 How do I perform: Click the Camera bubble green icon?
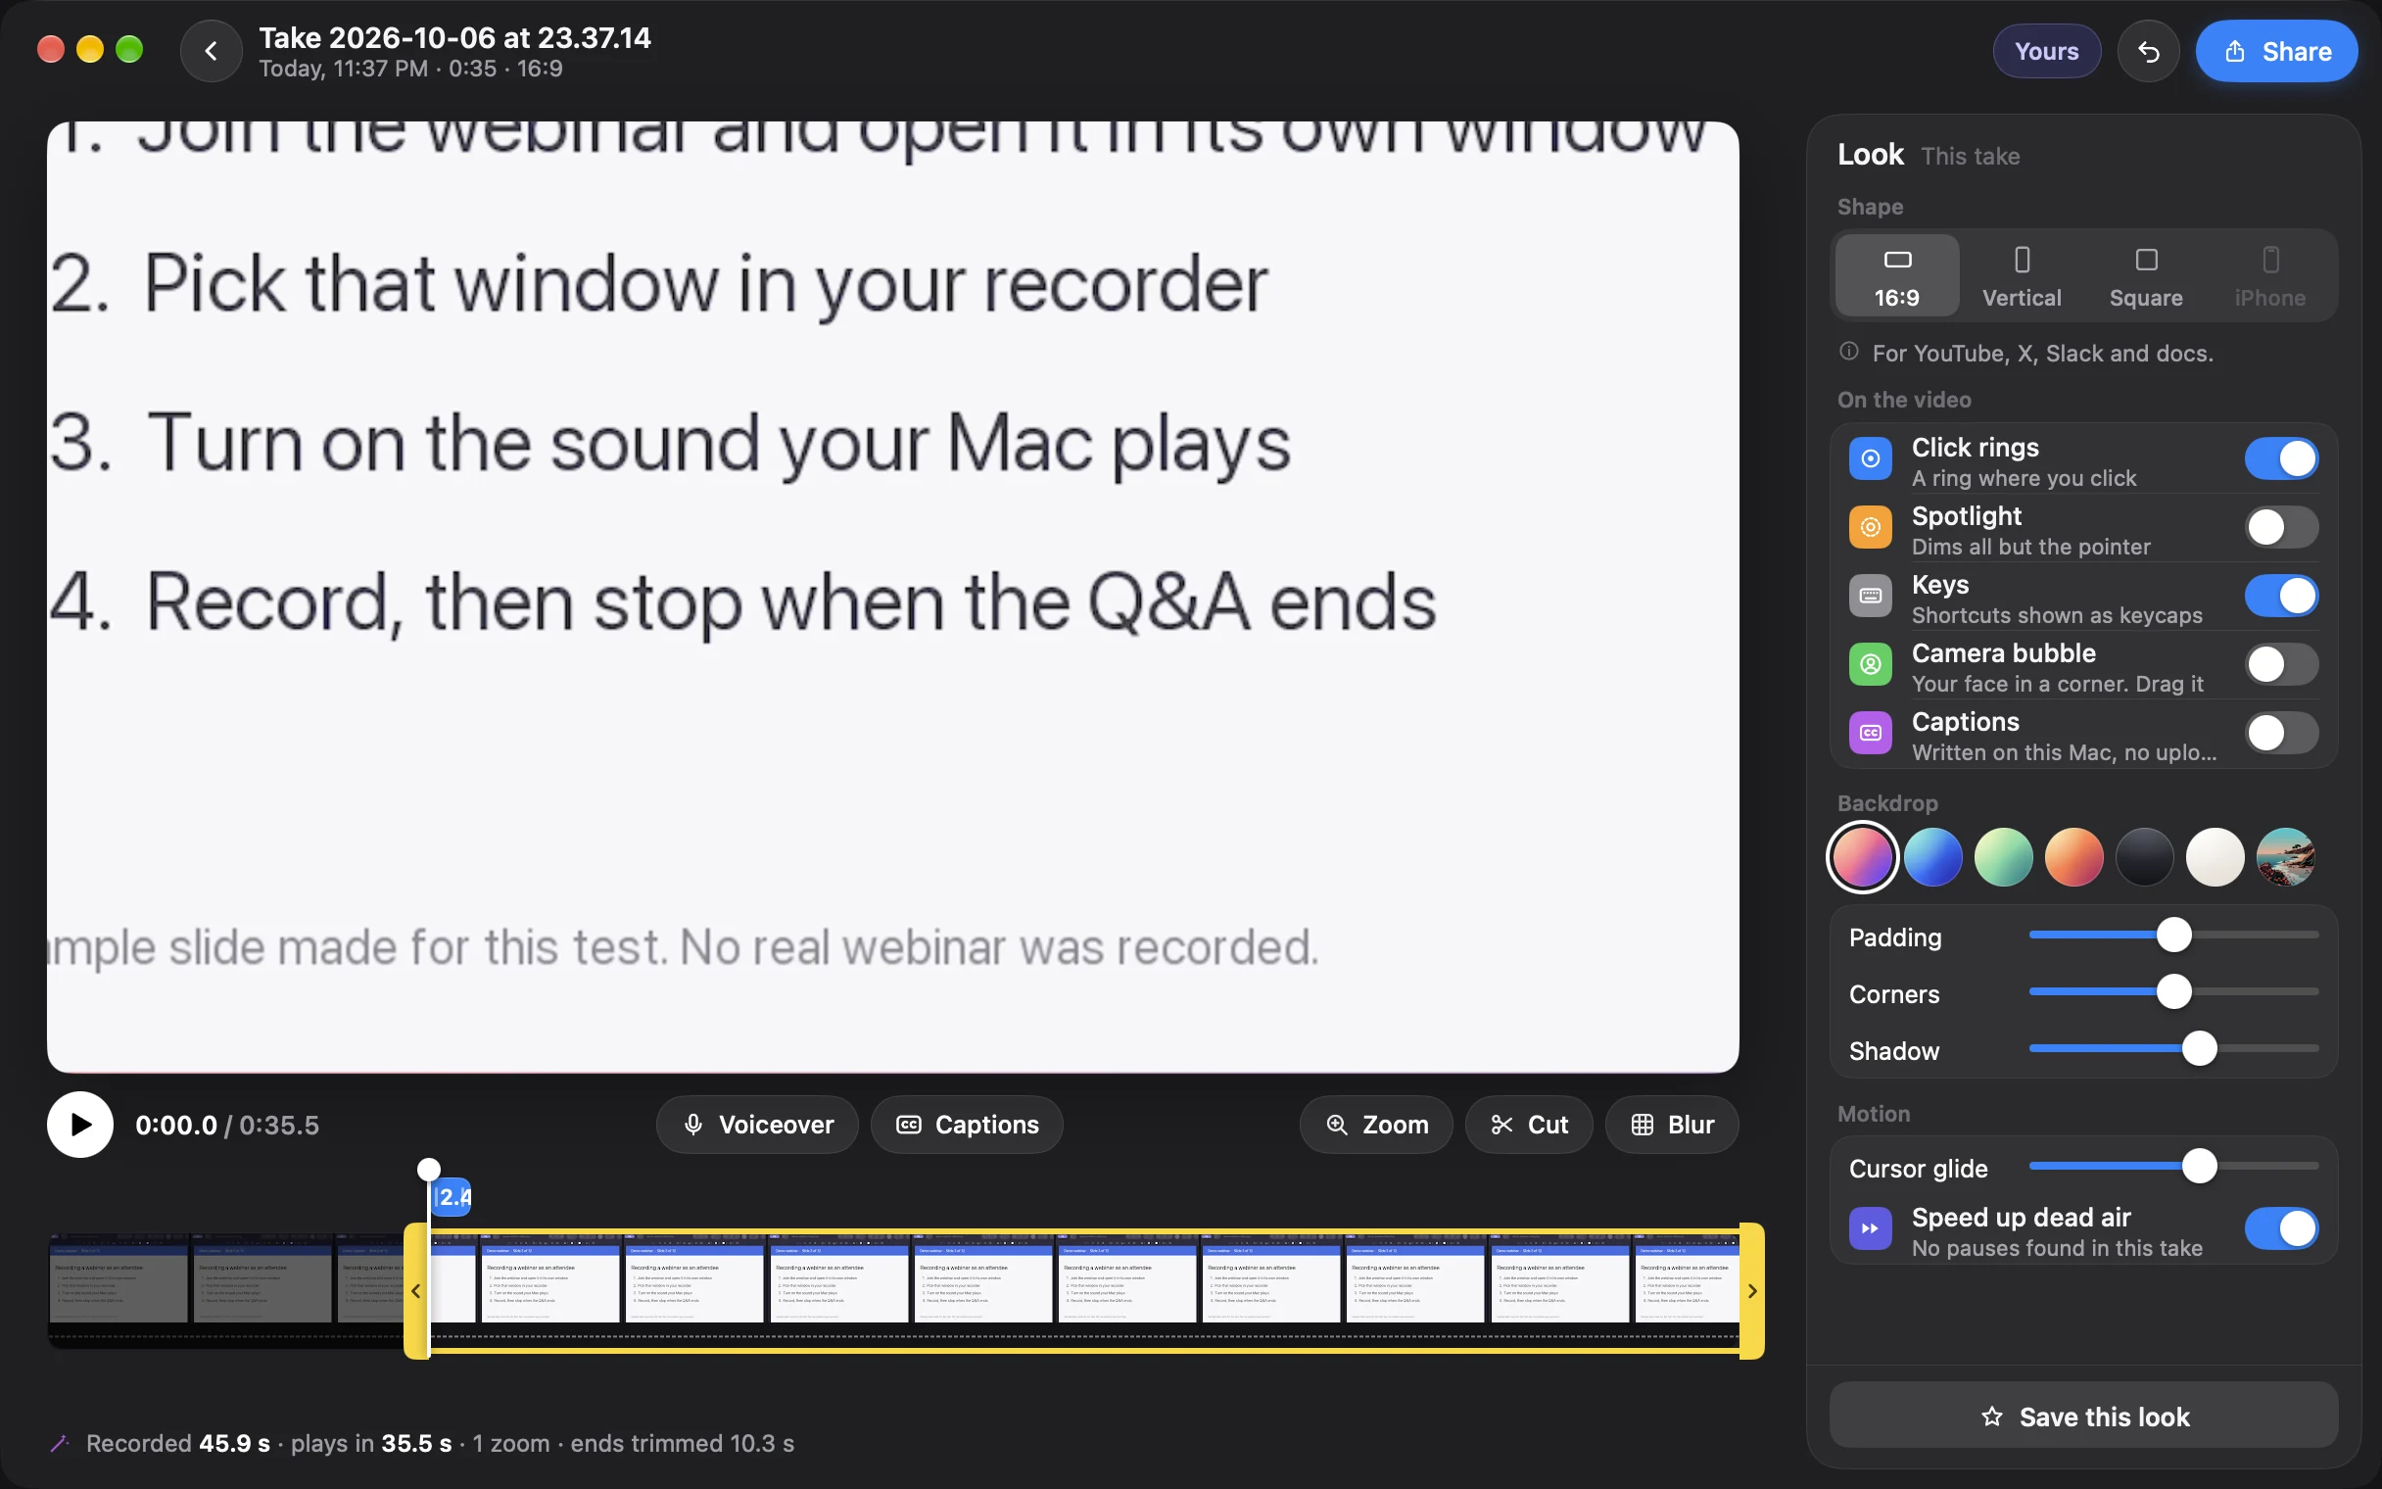coord(1870,665)
